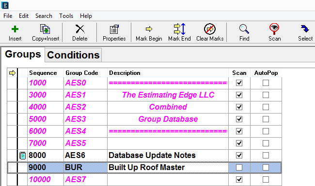This screenshot has height=186, width=315.
Task: Enable AutoPop for BUR row
Action: pyautogui.click(x=266, y=167)
